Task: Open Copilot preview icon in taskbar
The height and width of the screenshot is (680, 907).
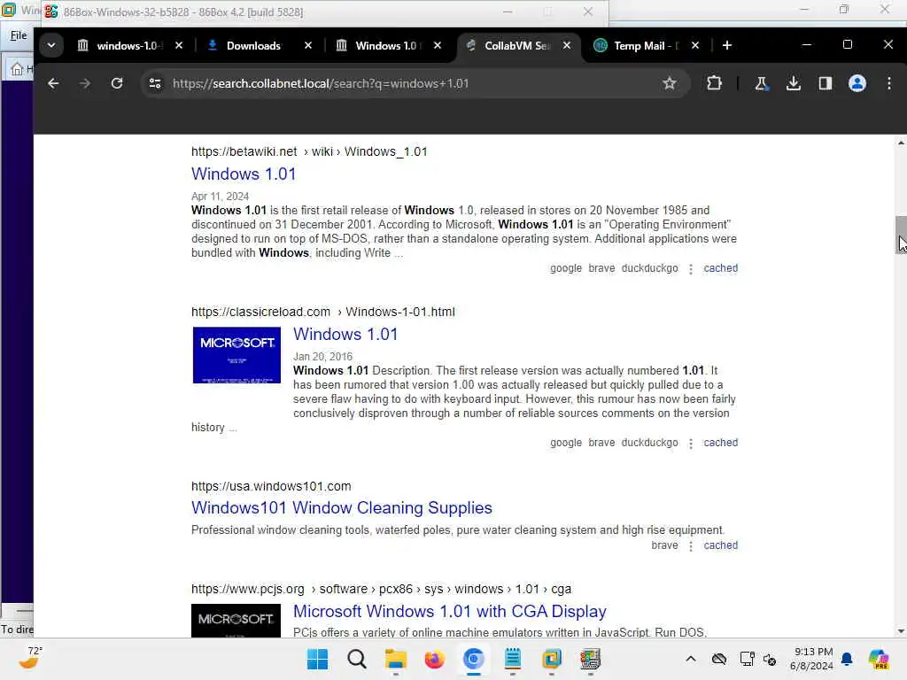Action: click(880, 659)
